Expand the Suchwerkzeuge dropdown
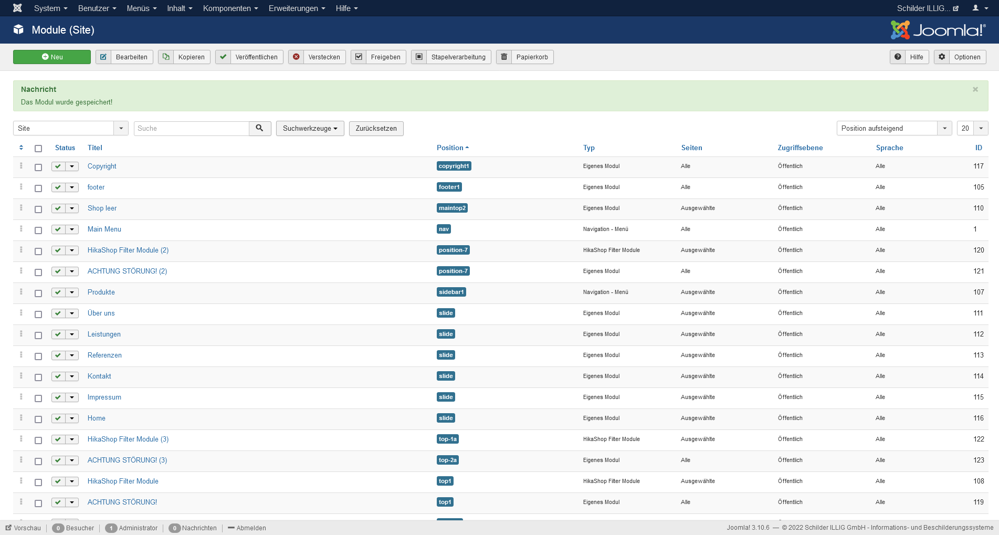 coord(310,128)
